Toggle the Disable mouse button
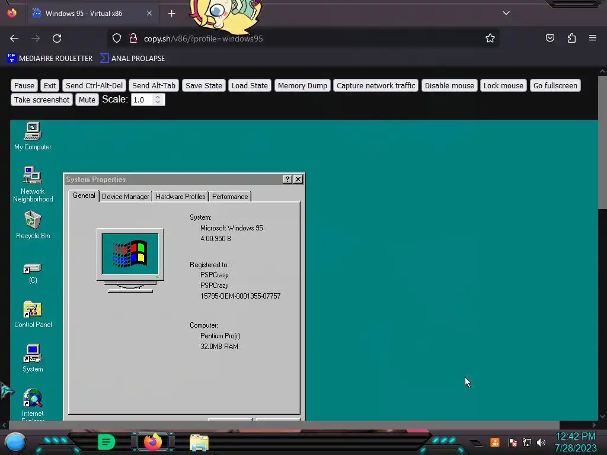The width and height of the screenshot is (607, 455). click(449, 85)
